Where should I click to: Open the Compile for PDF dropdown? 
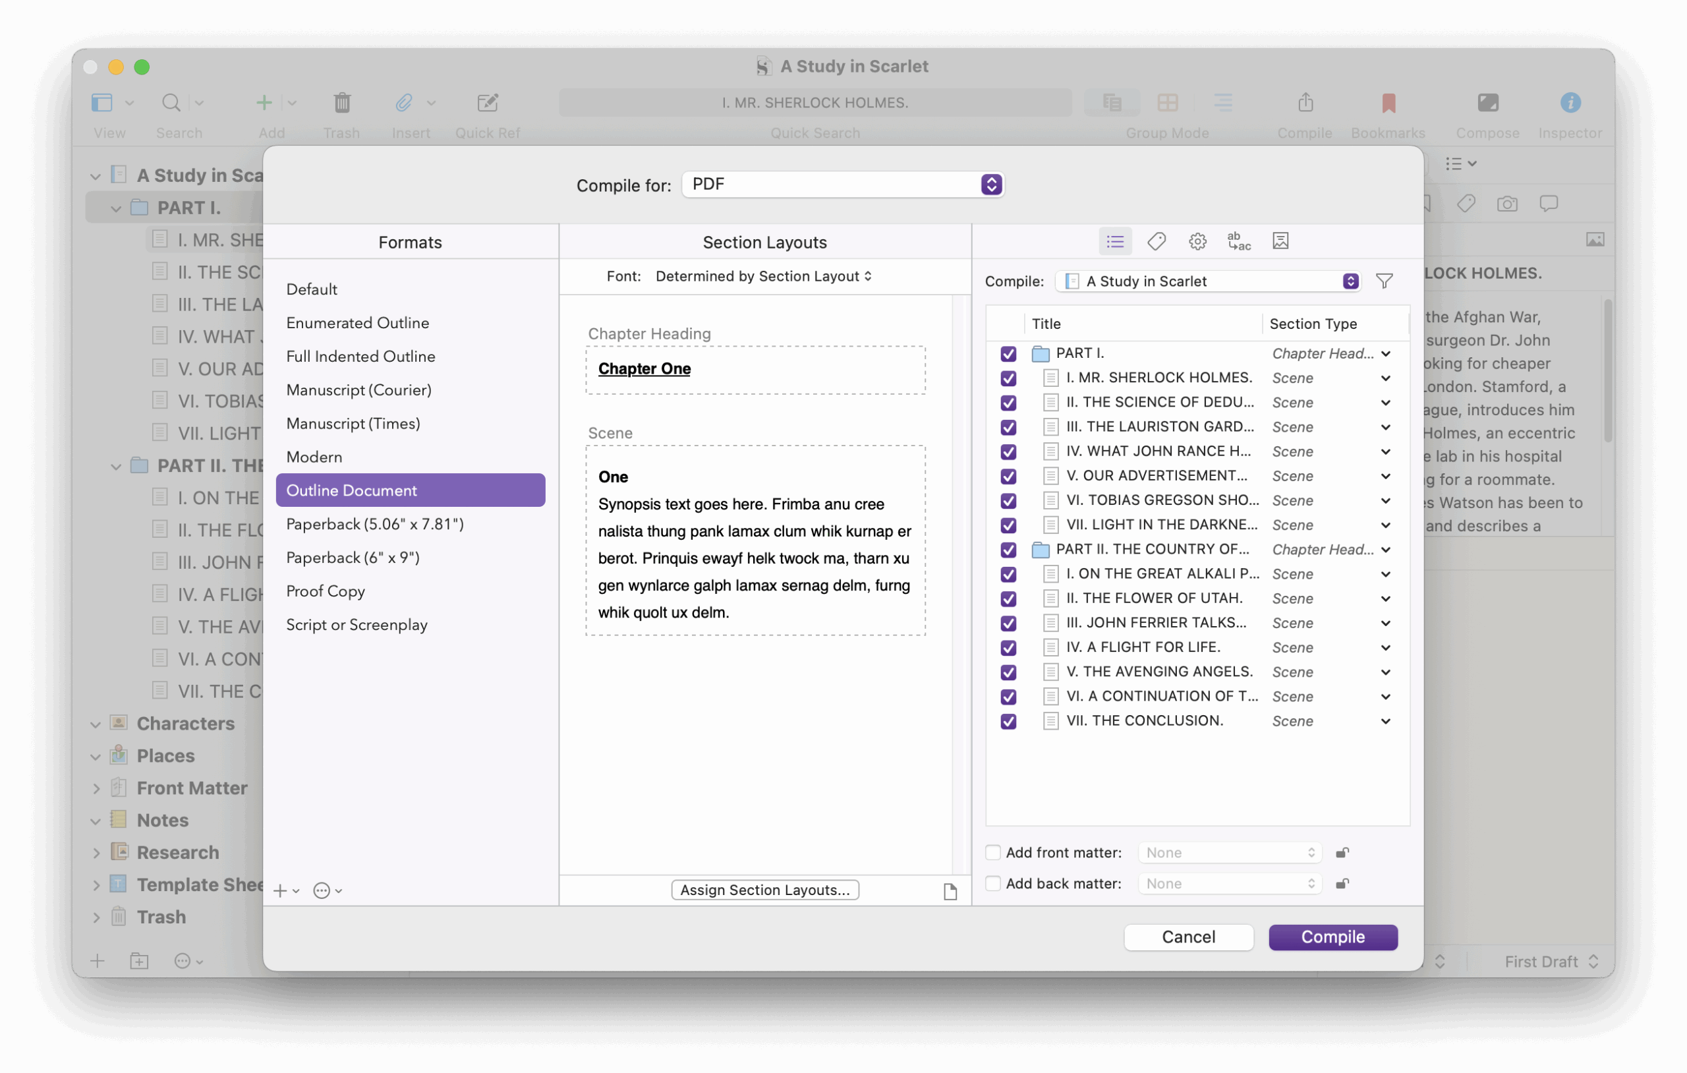[843, 185]
